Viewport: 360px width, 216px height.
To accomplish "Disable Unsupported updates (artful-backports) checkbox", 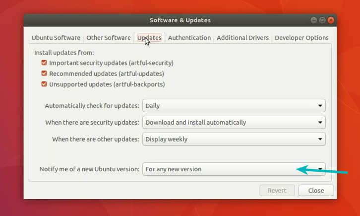I will point(45,84).
